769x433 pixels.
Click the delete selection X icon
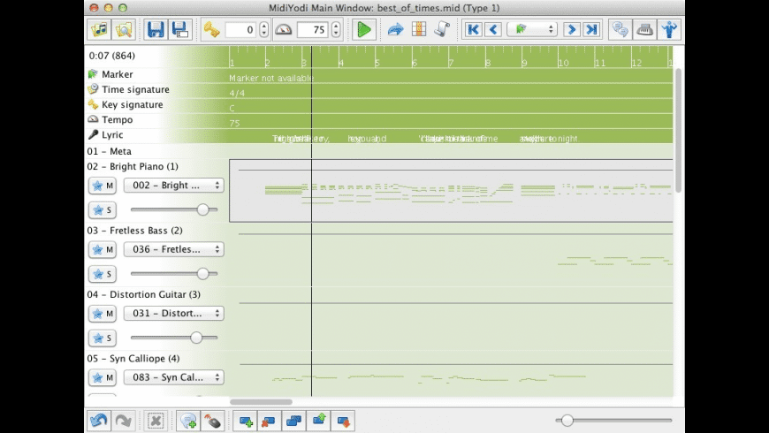pos(156,421)
